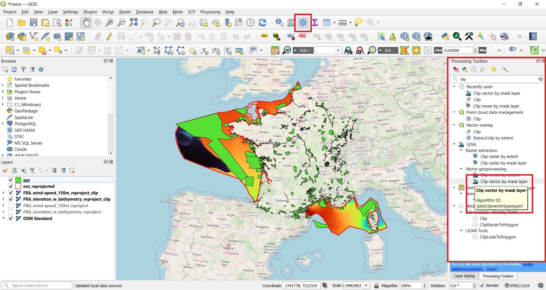Open the attribute table icon

click(x=327, y=22)
